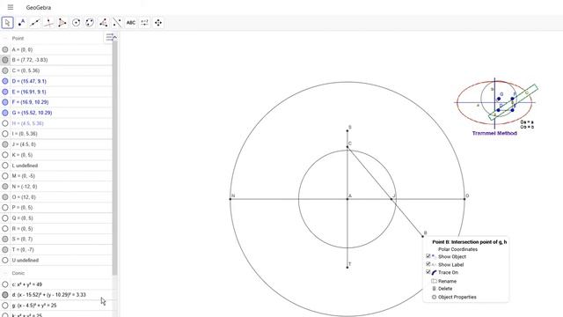This screenshot has height=317, width=563.
Task: Toggle visibility of L undefined
Action: pos(5,166)
